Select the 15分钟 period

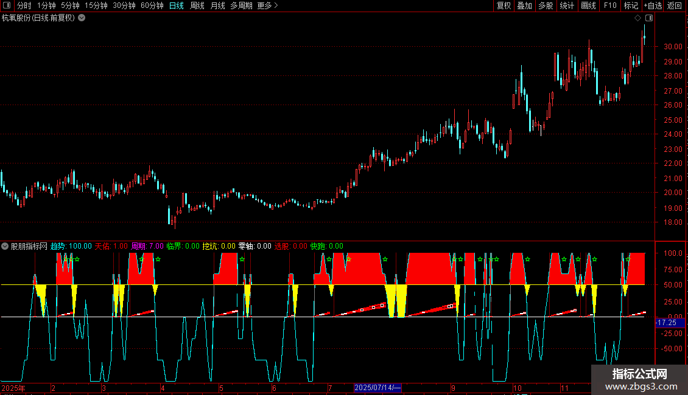(96, 5)
